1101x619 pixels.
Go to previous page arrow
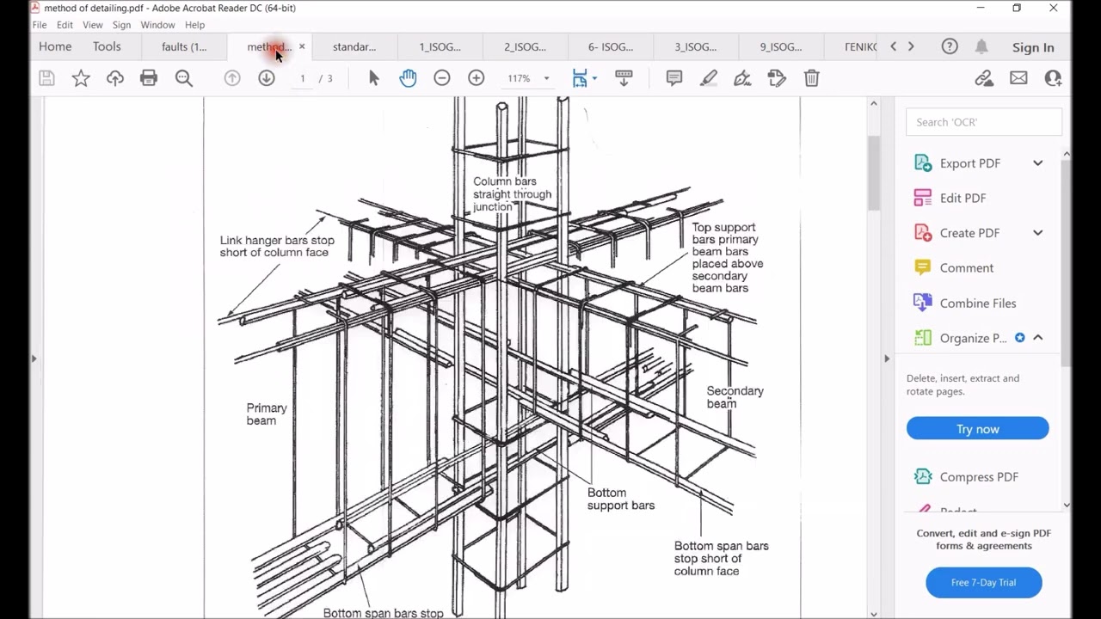coord(232,78)
